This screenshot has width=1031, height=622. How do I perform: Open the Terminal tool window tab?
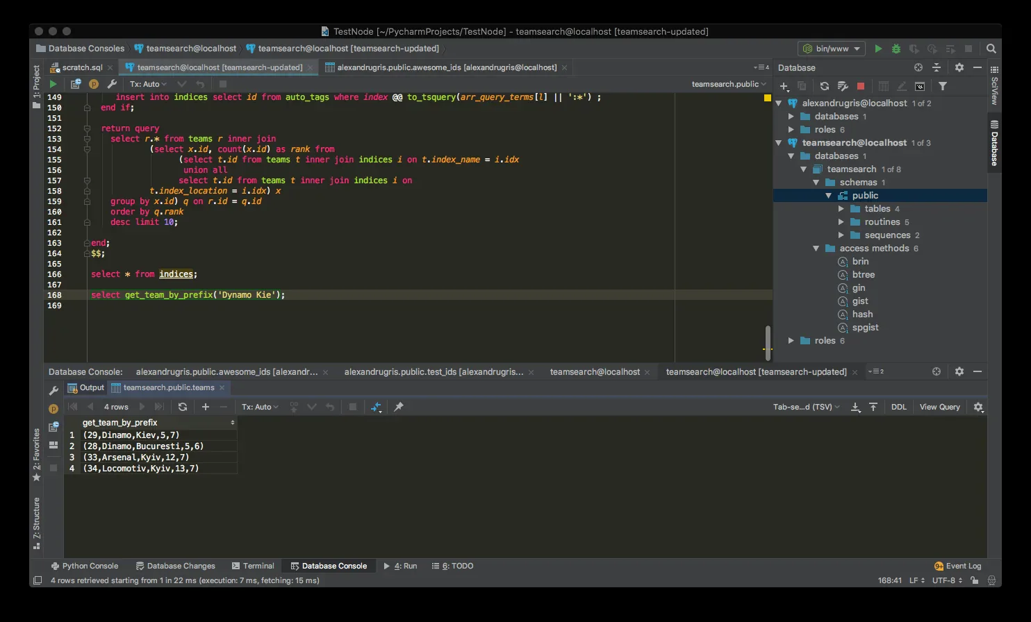coord(253,566)
